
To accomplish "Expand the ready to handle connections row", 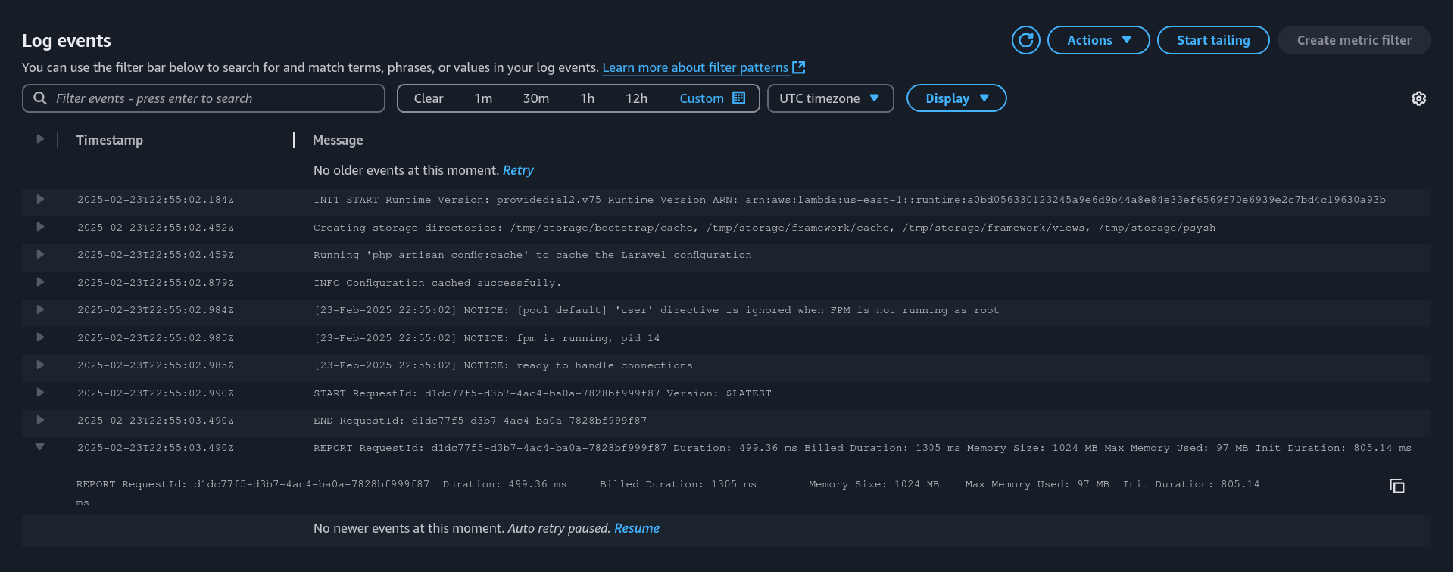I will coord(40,365).
